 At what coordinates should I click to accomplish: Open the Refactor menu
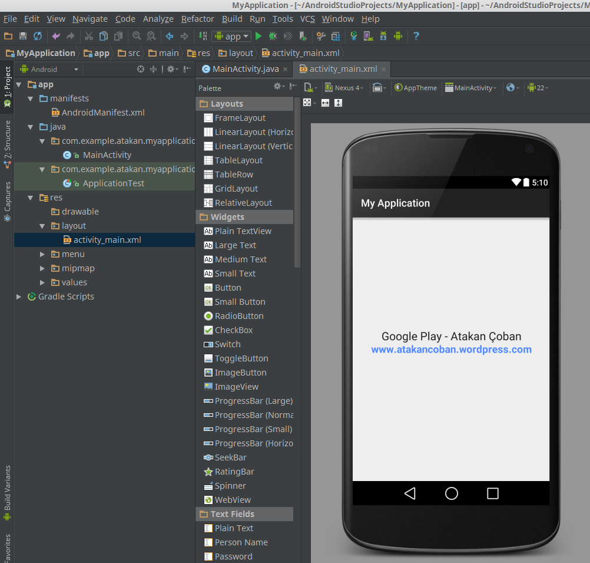[x=197, y=19]
